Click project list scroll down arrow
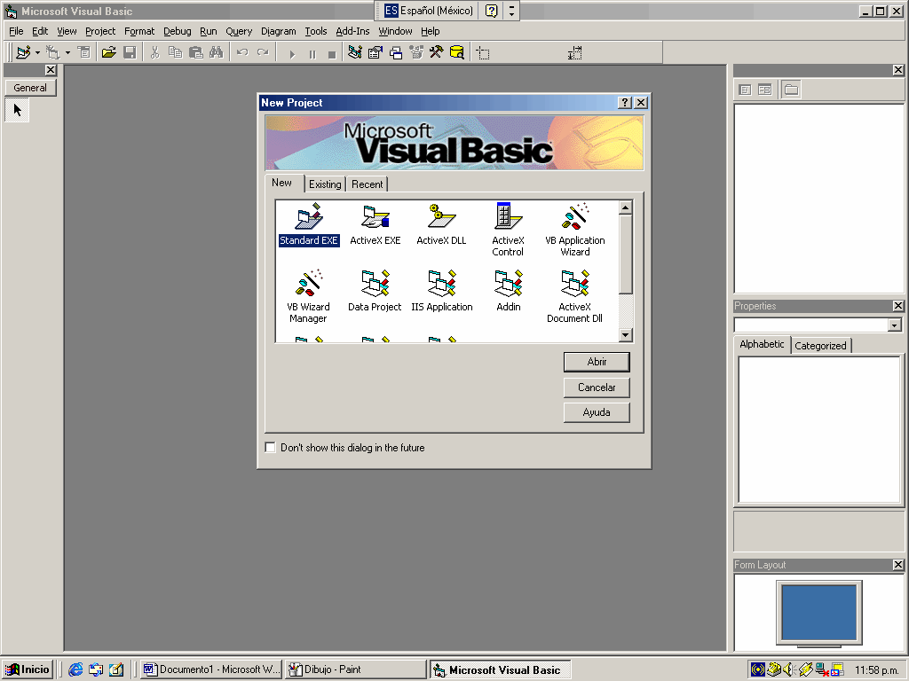Screen dimensions: 909x681 point(625,334)
